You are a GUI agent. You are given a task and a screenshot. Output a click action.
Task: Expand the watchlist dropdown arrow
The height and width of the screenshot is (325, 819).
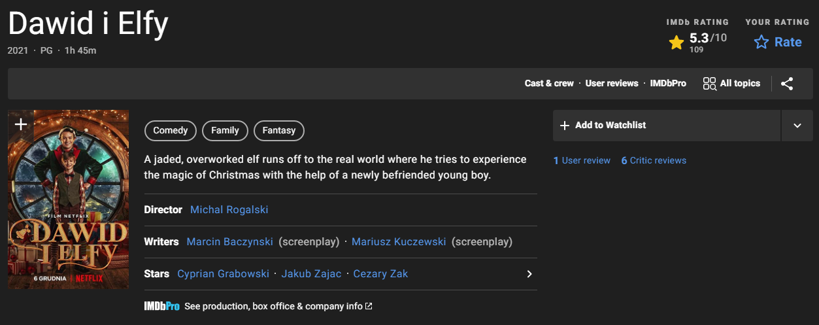[797, 126]
